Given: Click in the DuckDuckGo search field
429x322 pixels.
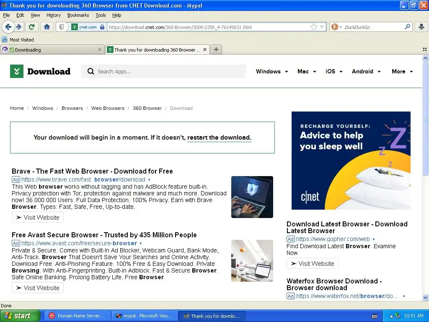Looking at the screenshot, I should tap(373, 27).
